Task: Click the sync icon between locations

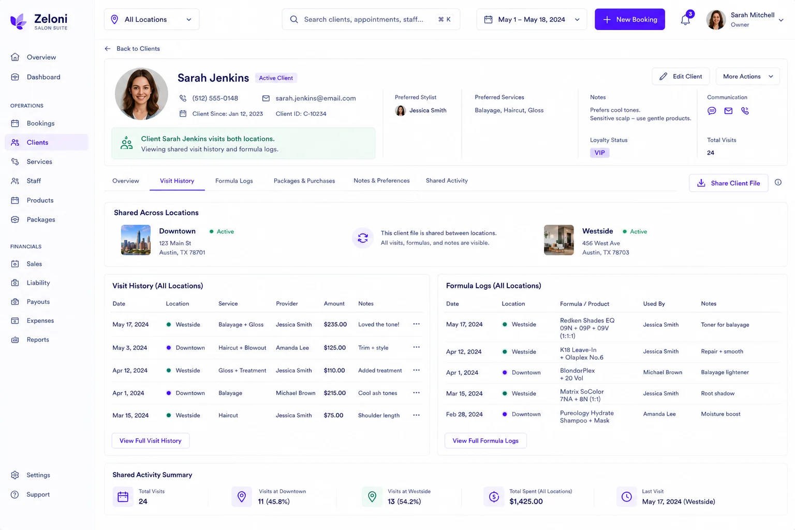Action: 363,238
